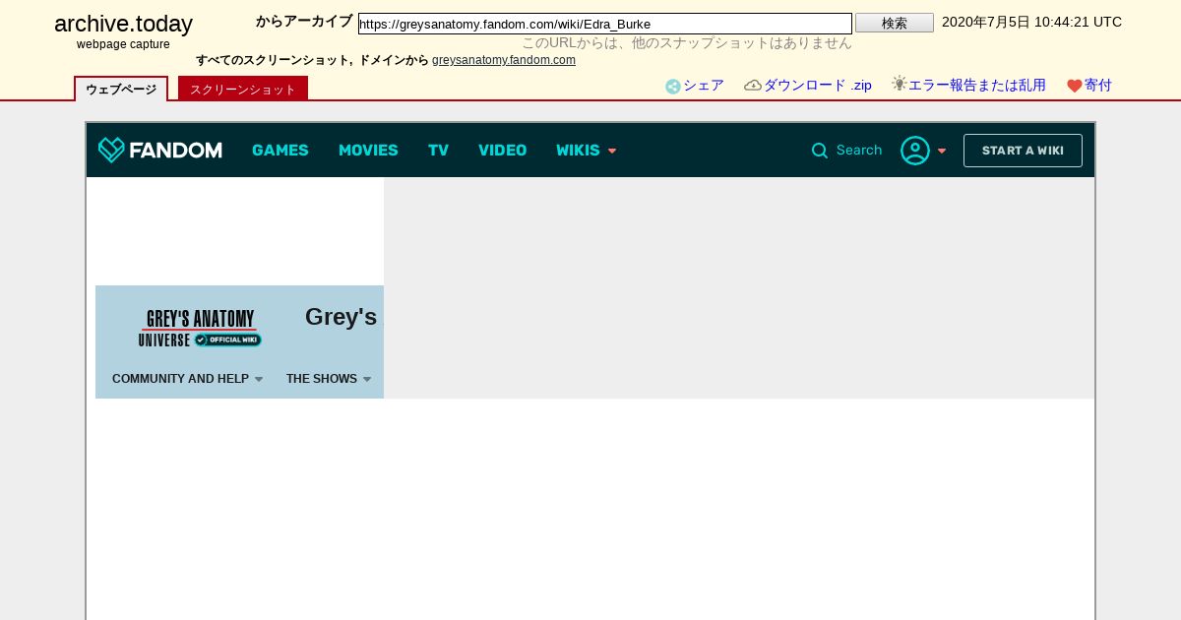Image resolution: width=1181 pixels, height=620 pixels.
Task: Open the user account avatar icon
Action: [x=915, y=151]
